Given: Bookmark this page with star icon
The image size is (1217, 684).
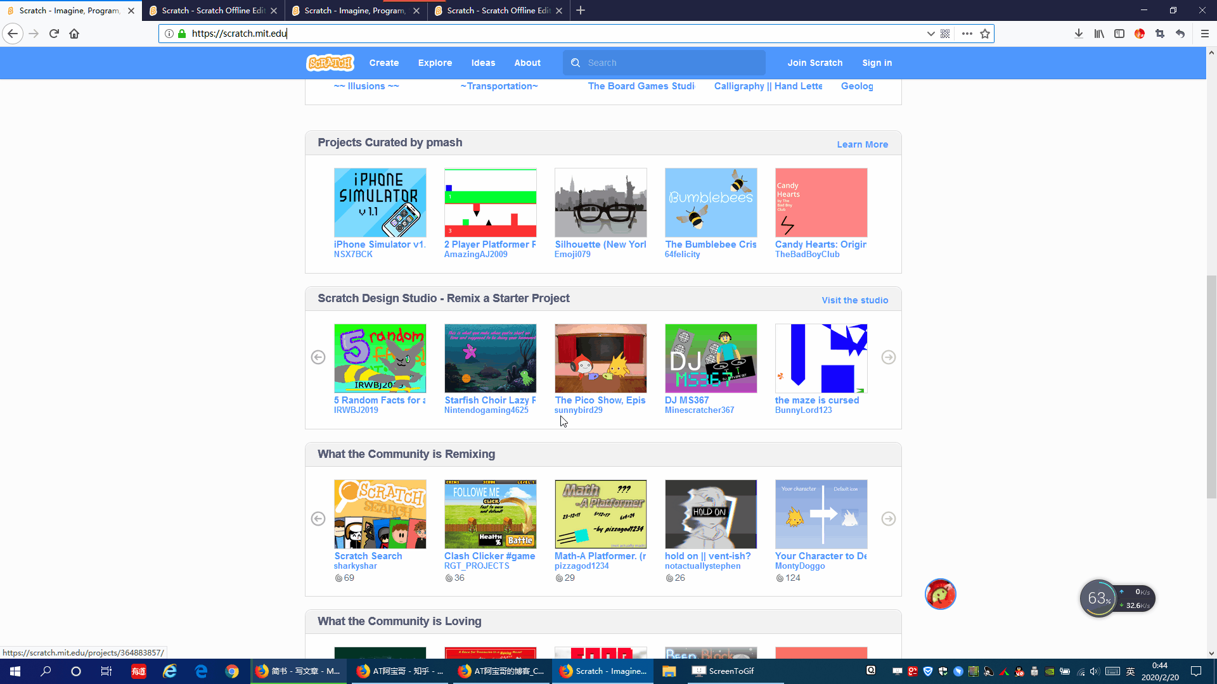Looking at the screenshot, I should pyautogui.click(x=985, y=34).
